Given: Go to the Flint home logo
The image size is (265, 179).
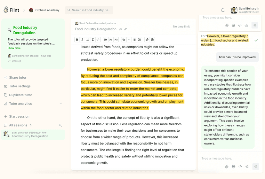Looking at the screenshot, I should pos(11,10).
